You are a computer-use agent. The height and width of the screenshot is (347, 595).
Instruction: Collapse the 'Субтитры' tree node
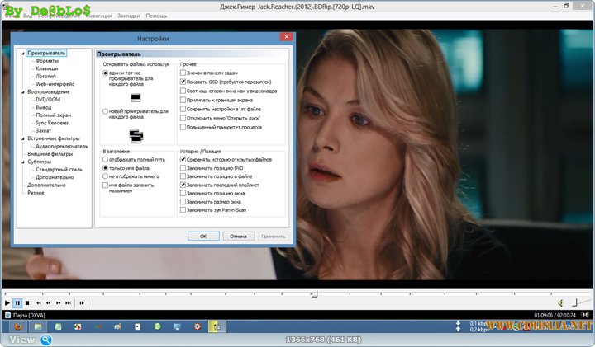[x=22, y=162]
